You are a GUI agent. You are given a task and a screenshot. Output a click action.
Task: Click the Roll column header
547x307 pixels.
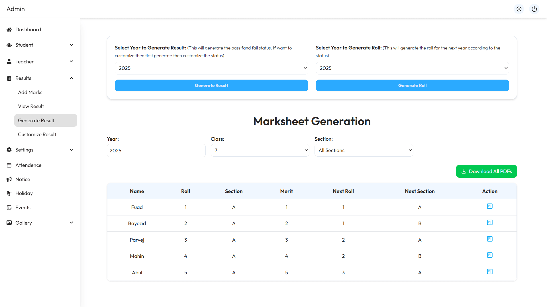pyautogui.click(x=185, y=191)
